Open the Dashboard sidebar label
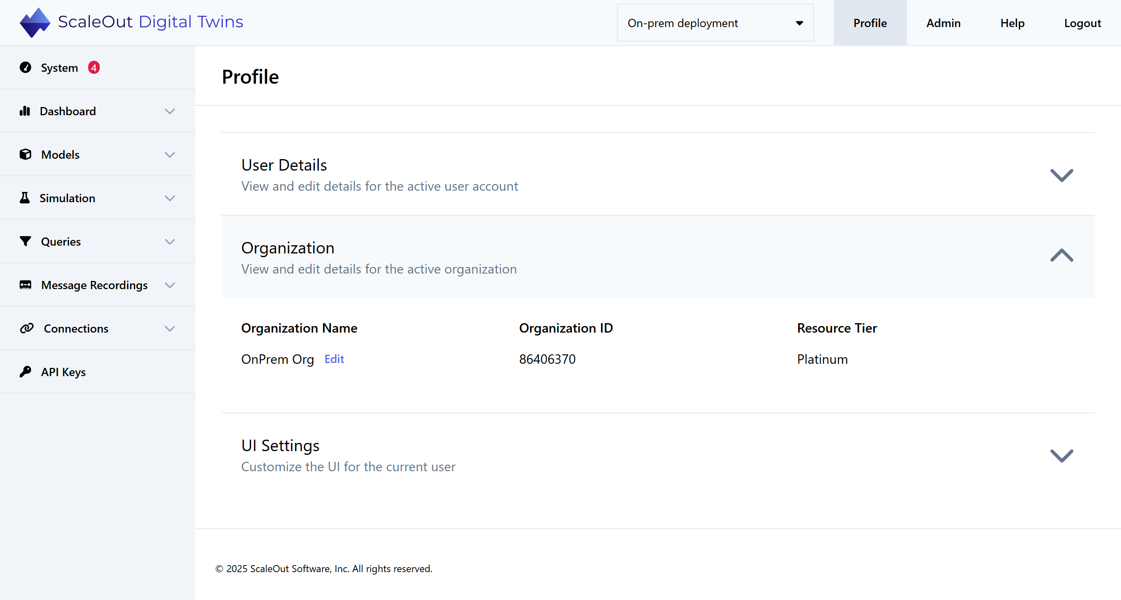Screen dimensions: 1121x600 [x=68, y=112]
